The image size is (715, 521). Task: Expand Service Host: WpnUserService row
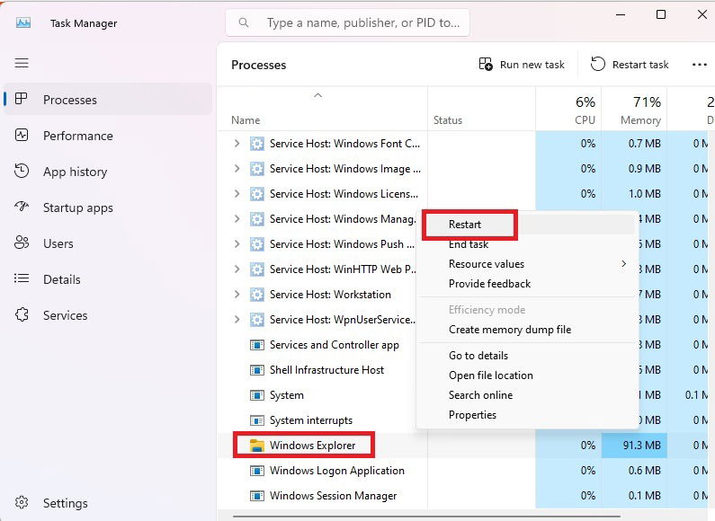237,319
